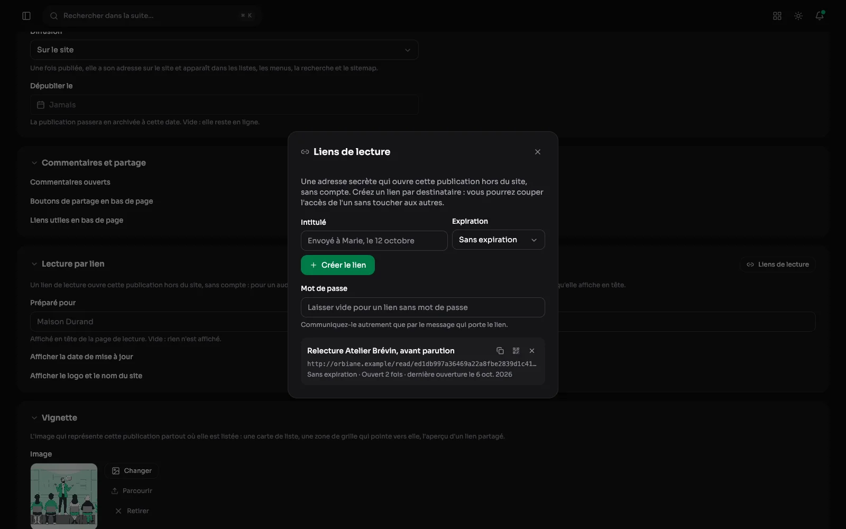846x529 pixels.
Task: Show QR code for the Relecture Atelier Brévin link
Action: coord(516,351)
